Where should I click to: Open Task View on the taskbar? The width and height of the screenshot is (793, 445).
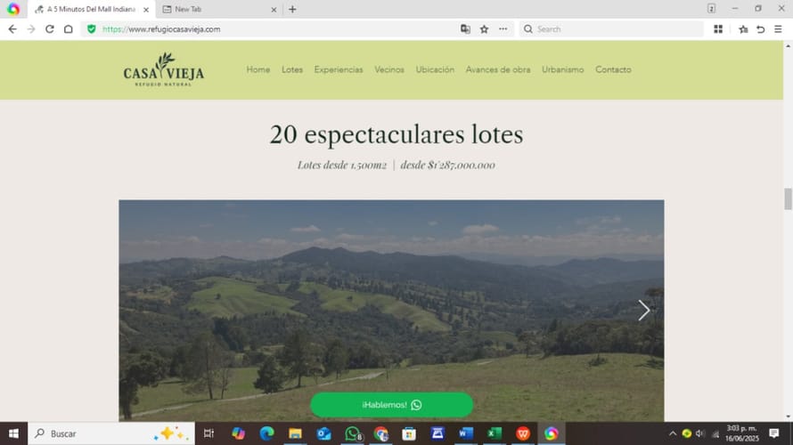click(x=208, y=433)
